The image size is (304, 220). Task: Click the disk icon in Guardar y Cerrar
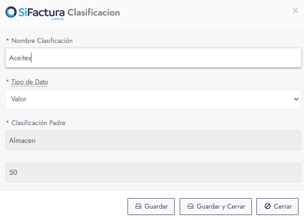point(190,206)
